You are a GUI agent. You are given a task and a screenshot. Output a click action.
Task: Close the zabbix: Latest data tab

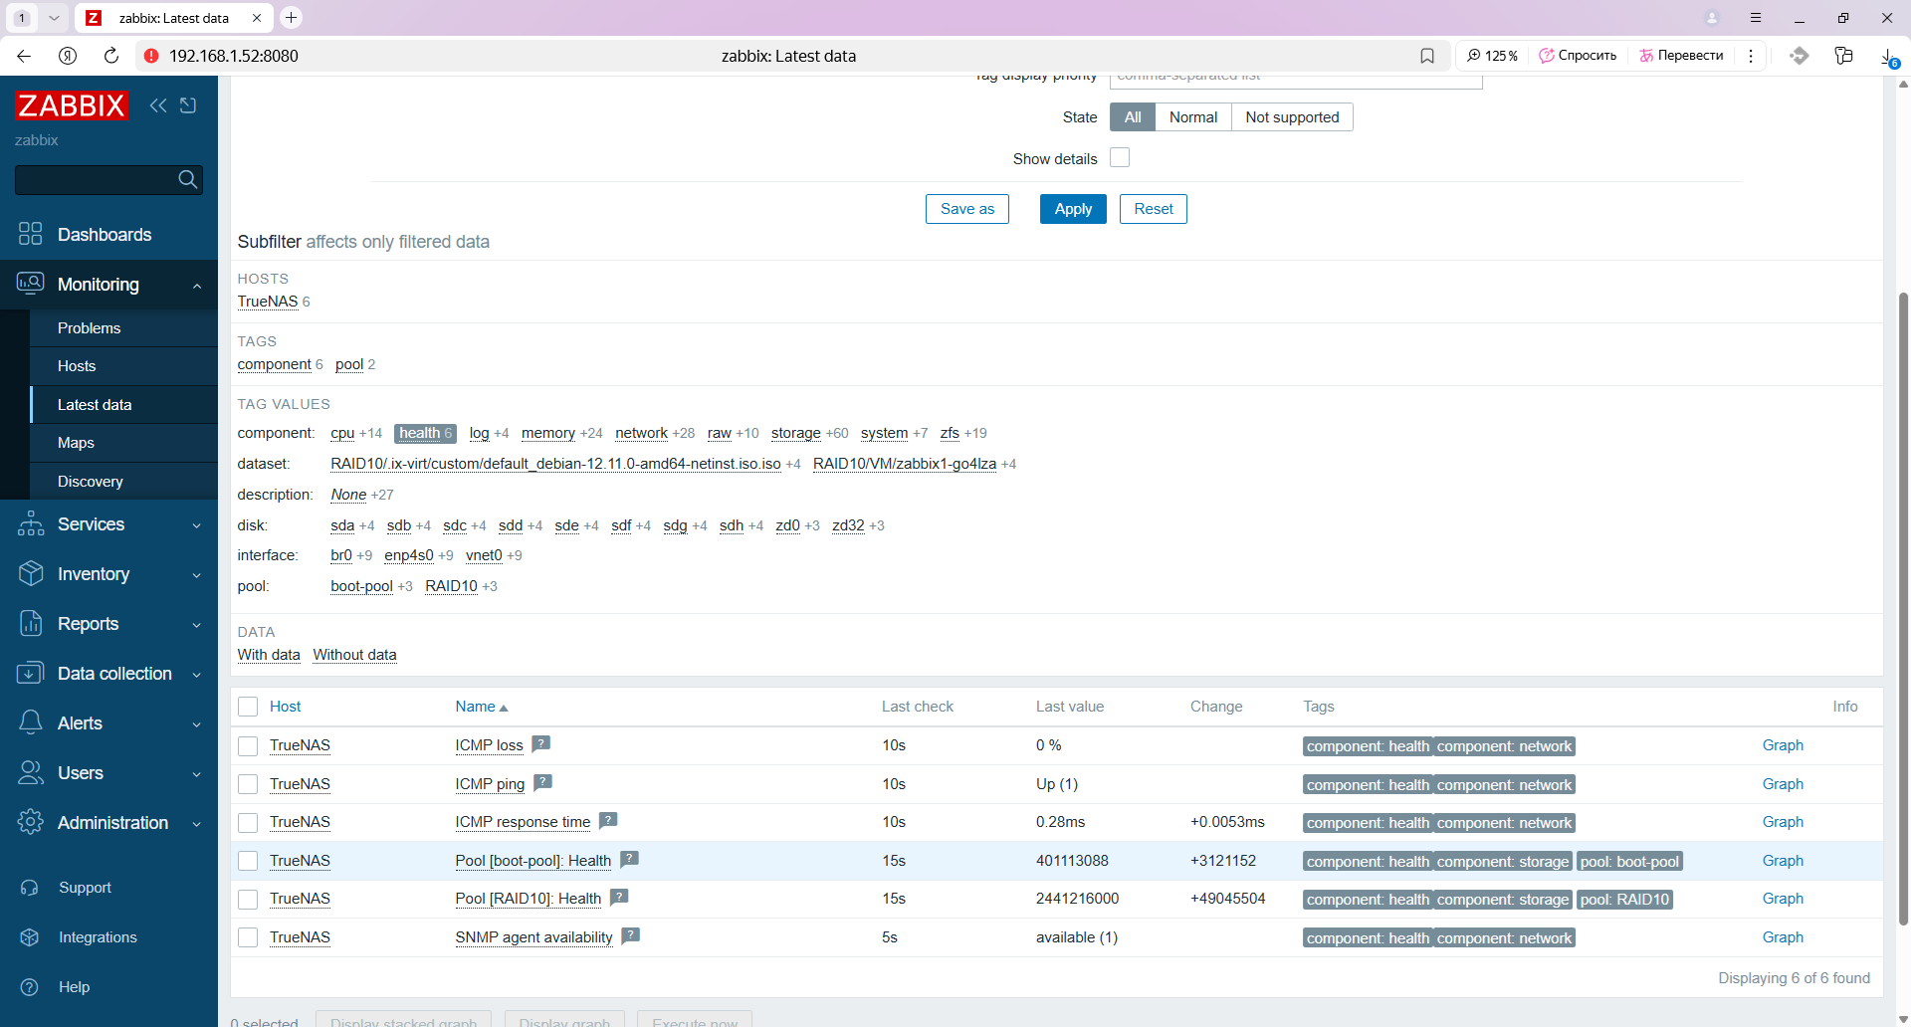click(257, 18)
